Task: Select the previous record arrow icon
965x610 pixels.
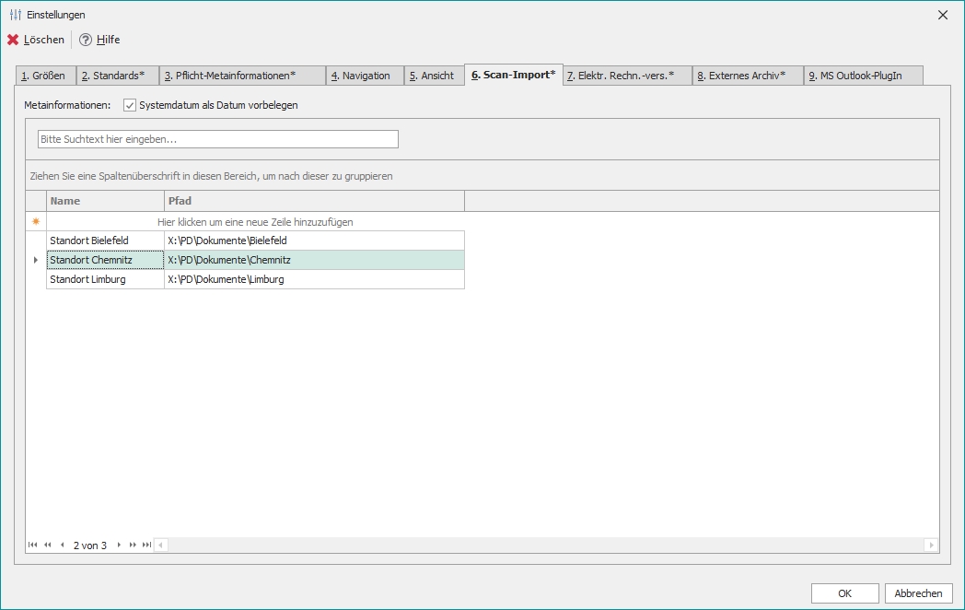Action: (x=62, y=545)
